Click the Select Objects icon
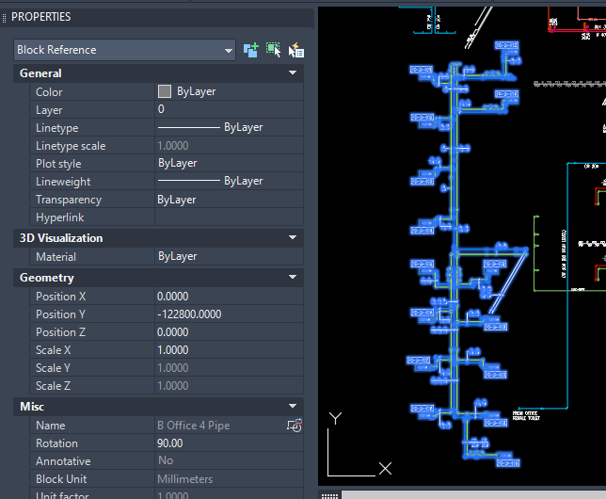606x499 pixels. point(273,50)
